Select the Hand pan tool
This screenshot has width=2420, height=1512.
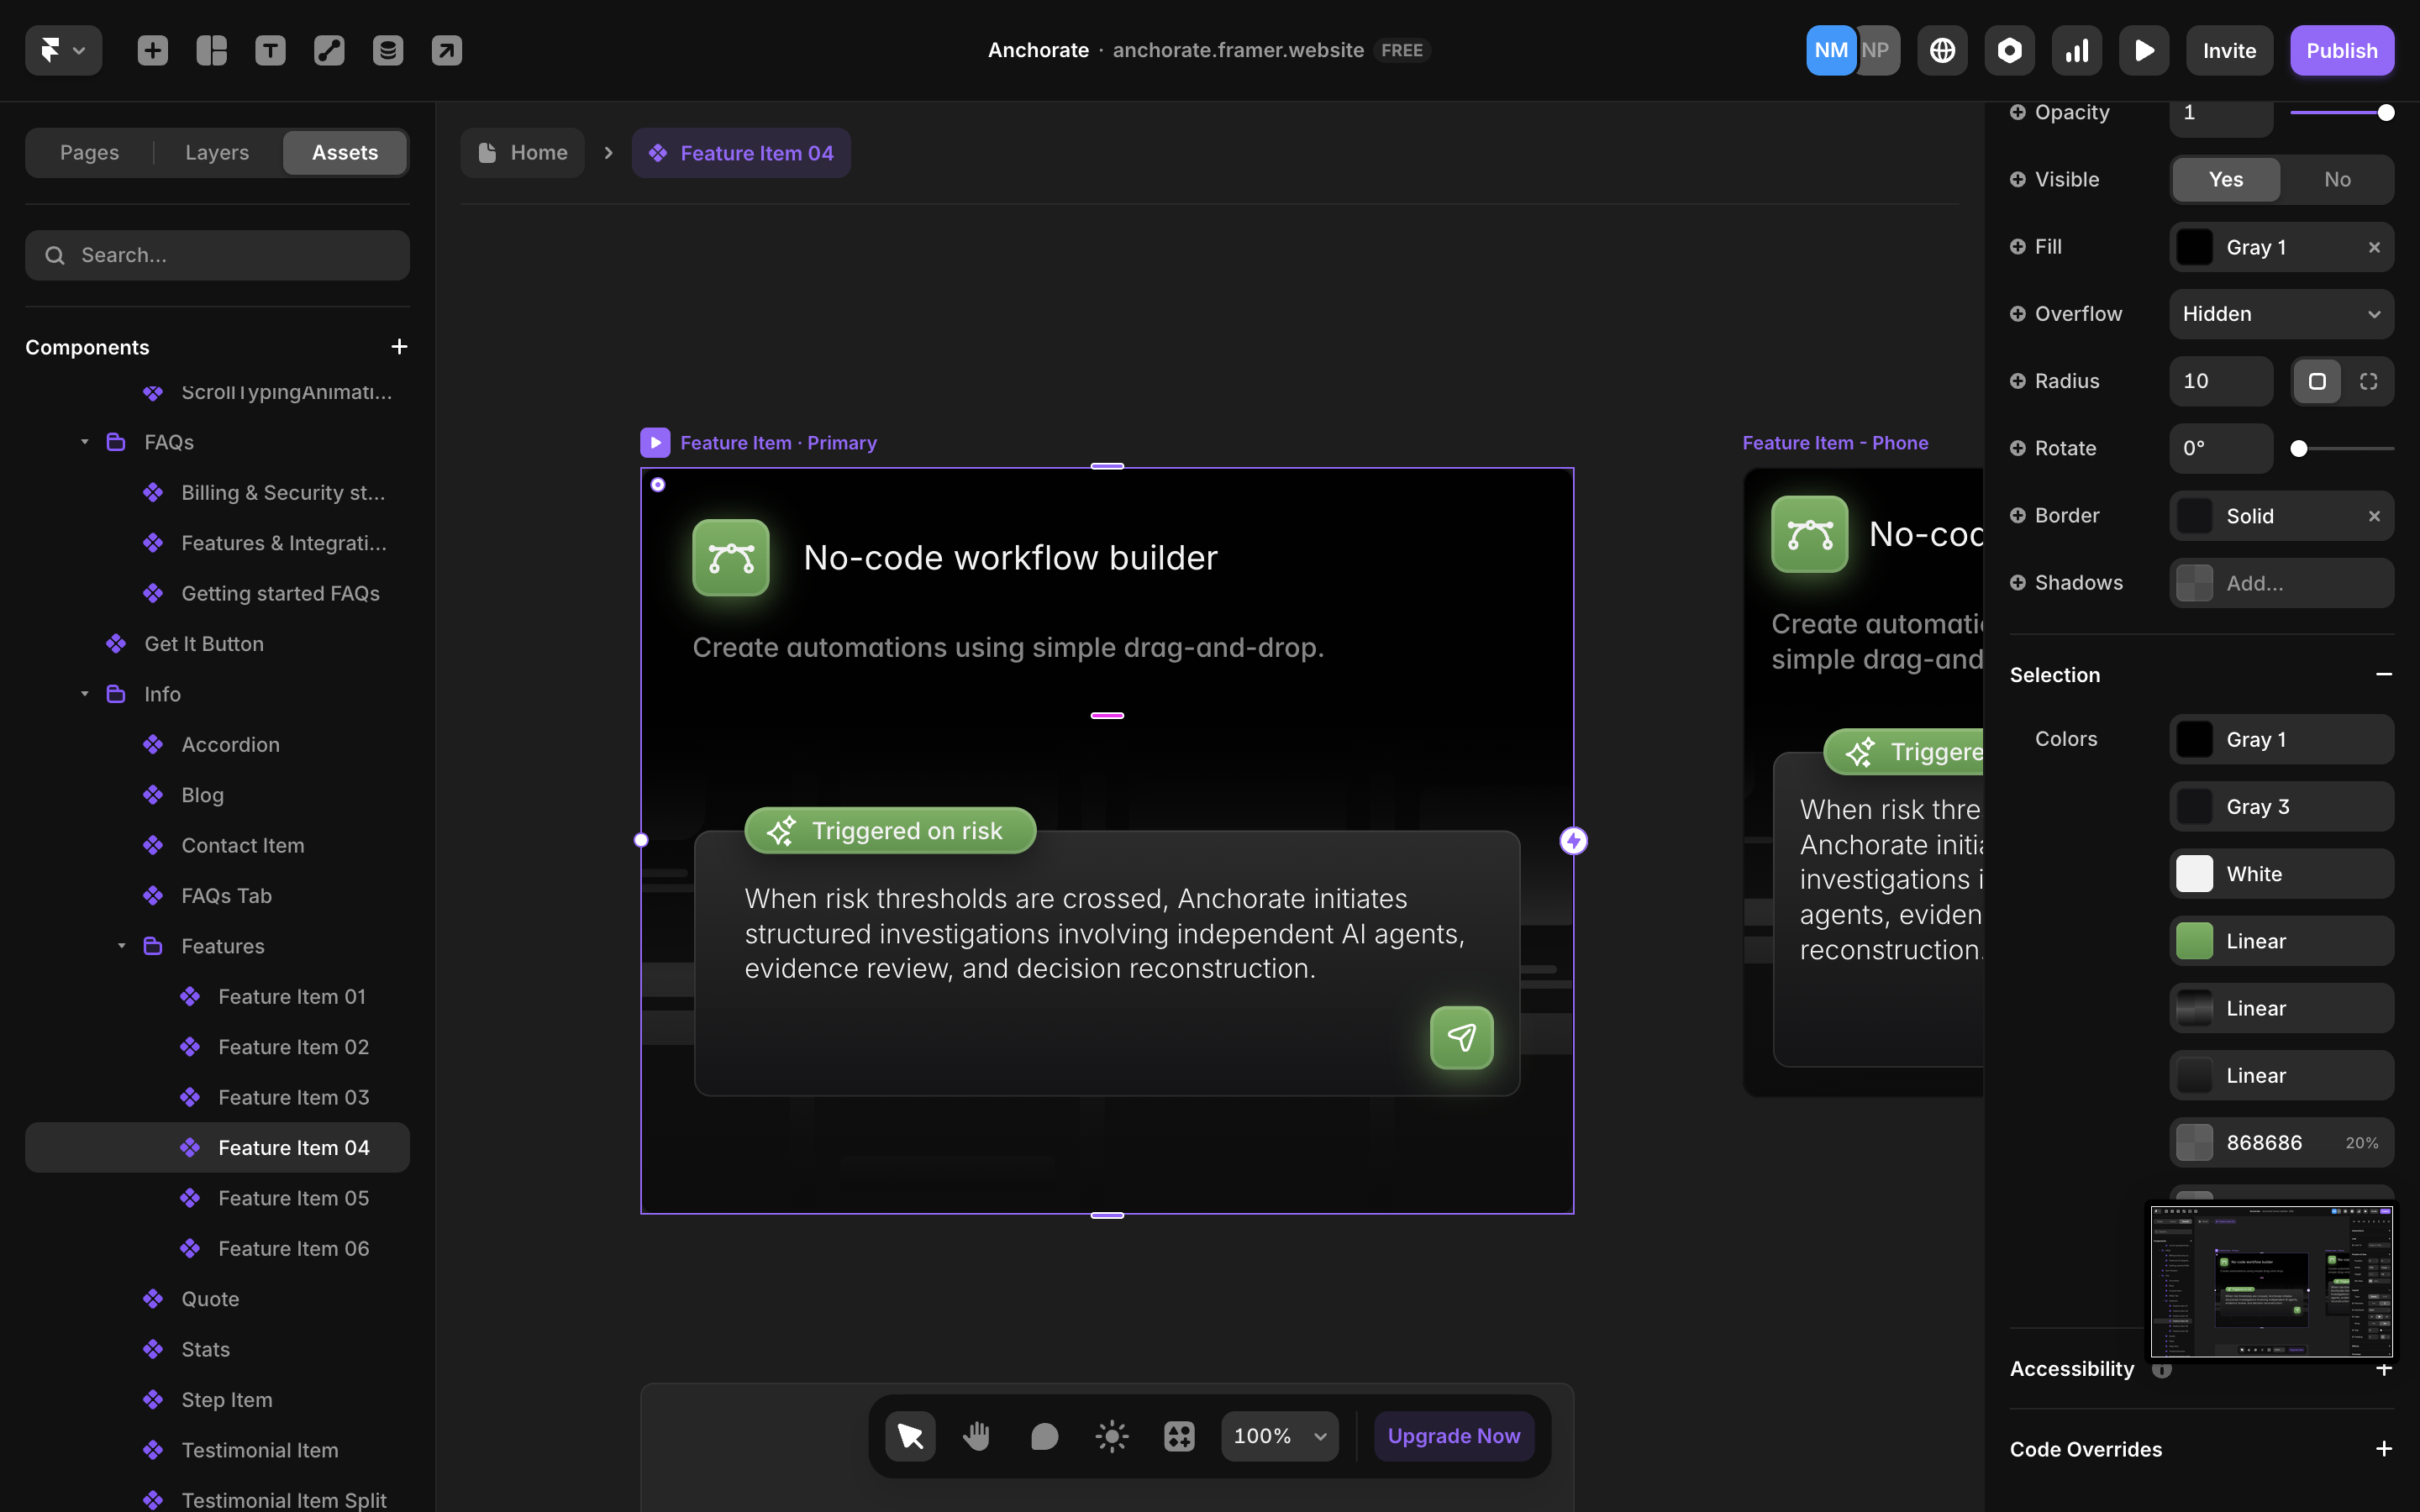pos(976,1436)
